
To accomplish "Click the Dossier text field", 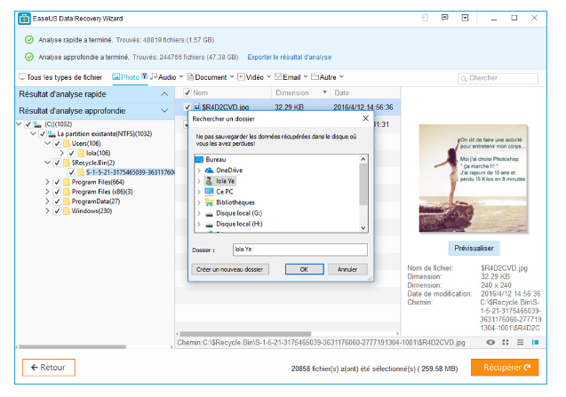I will [300, 250].
